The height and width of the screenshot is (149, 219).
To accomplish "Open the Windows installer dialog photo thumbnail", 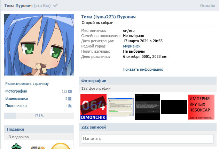I will pos(120,108).
